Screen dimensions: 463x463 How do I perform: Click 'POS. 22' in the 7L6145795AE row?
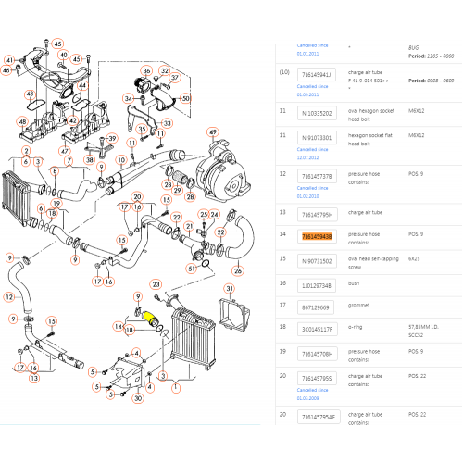pos(417,415)
